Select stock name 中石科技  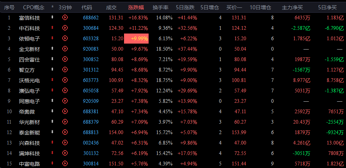point(29,28)
